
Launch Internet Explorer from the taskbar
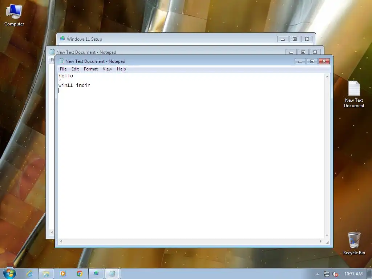pyautogui.click(x=29, y=274)
